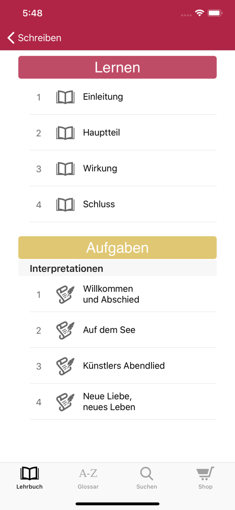Tap scroll-and-quill icon for Künstlers Abendlied
This screenshot has width=235, height=510.
65,366
